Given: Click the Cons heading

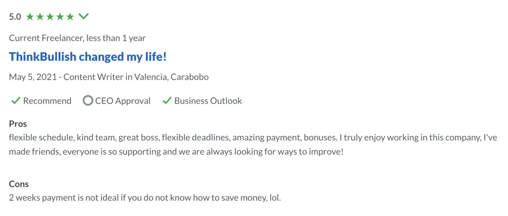Looking at the screenshot, I should tap(19, 184).
